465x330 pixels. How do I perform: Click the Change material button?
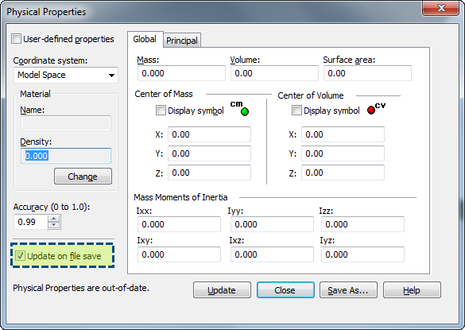(83, 177)
